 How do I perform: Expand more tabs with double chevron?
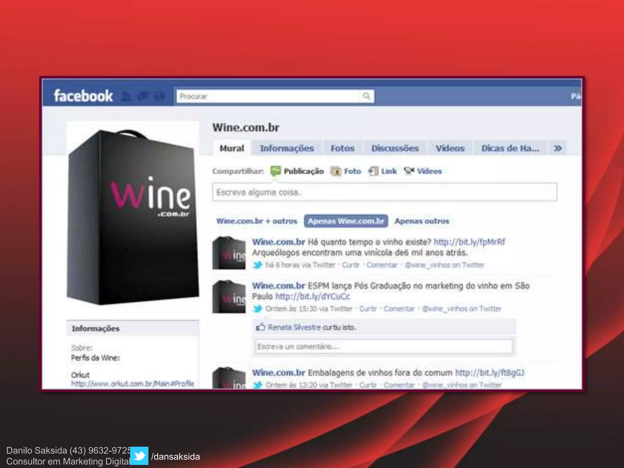point(558,148)
